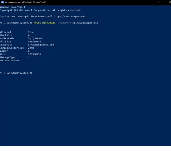The image size is (171, 151).
Task: Click the 'Administrator: Windows PowerShell' title text
Action: tap(25, 2)
